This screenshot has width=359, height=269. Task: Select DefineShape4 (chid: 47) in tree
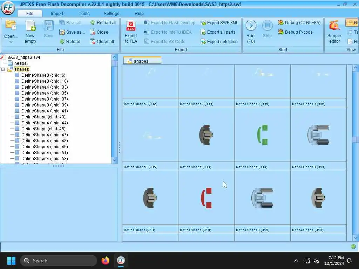click(x=45, y=135)
